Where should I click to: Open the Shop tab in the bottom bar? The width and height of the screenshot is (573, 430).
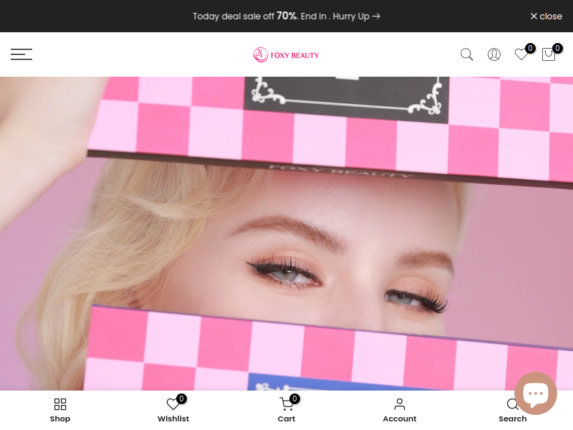coord(60,411)
